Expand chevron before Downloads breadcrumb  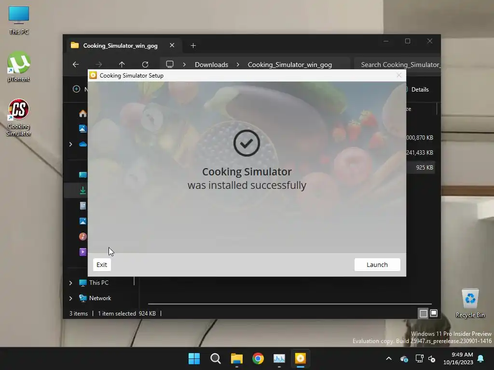(184, 65)
